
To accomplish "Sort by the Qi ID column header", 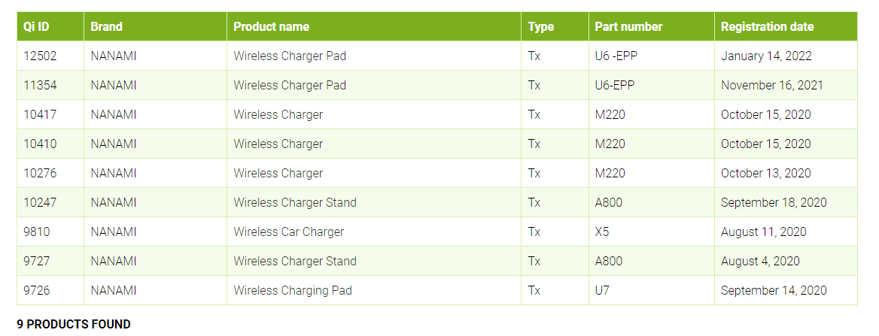I will click(x=36, y=26).
